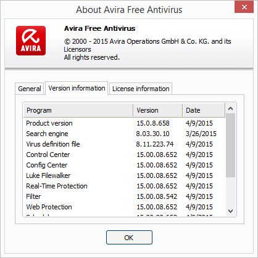258x258 pixels.
Task: Click the vertical scrollbar thumb
Action: point(231,145)
